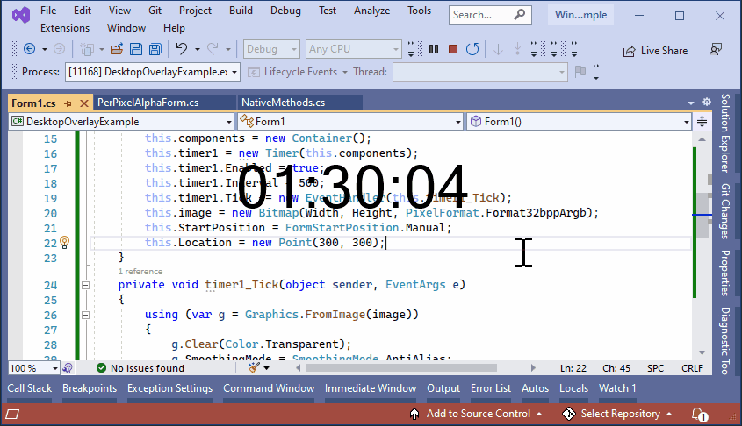The height and width of the screenshot is (426, 742).
Task: Click the editor tab list overflow arrow
Action: coord(691,103)
